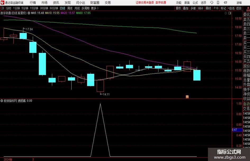Switch to 15分钟 chart period
250x161 pixels.
coord(34,8)
